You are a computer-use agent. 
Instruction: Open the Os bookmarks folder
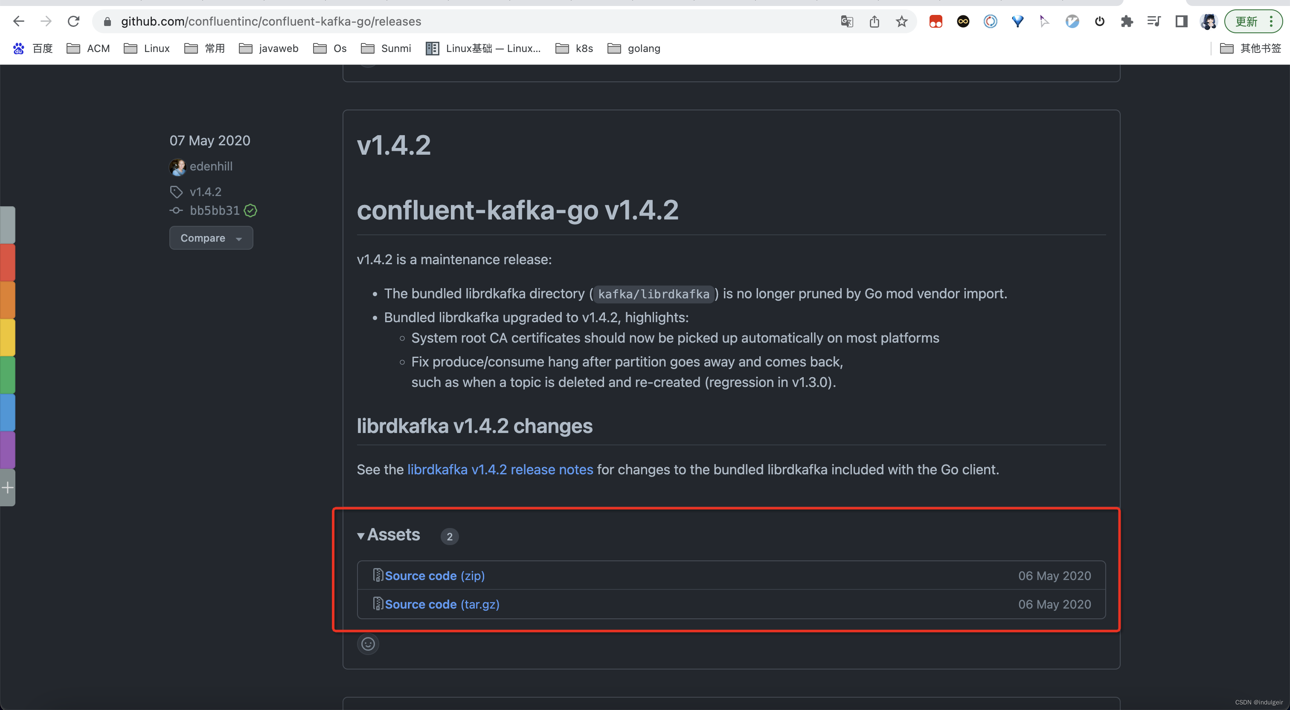[x=329, y=49]
